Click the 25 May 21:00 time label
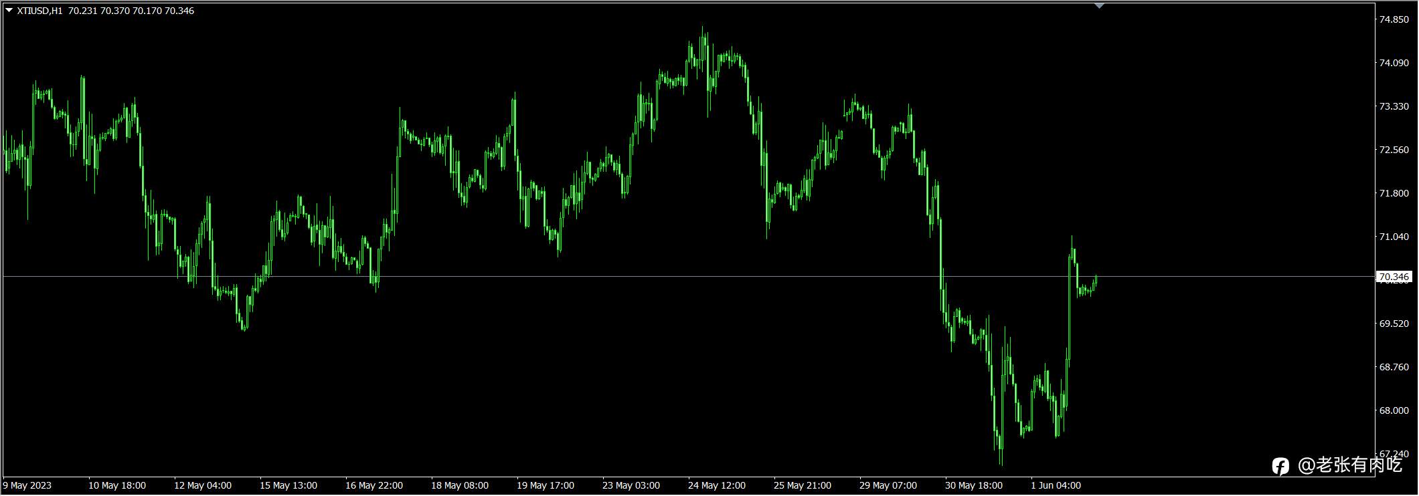 (803, 485)
